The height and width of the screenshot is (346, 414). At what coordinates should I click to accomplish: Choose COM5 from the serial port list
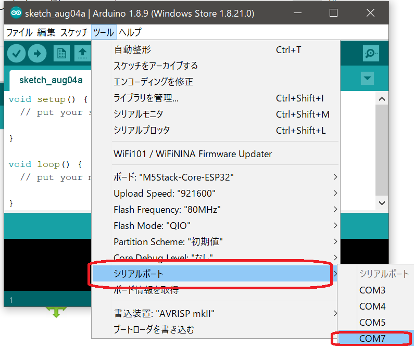pyautogui.click(x=372, y=322)
